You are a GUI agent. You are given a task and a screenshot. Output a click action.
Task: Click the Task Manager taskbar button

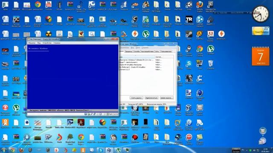tap(127, 150)
